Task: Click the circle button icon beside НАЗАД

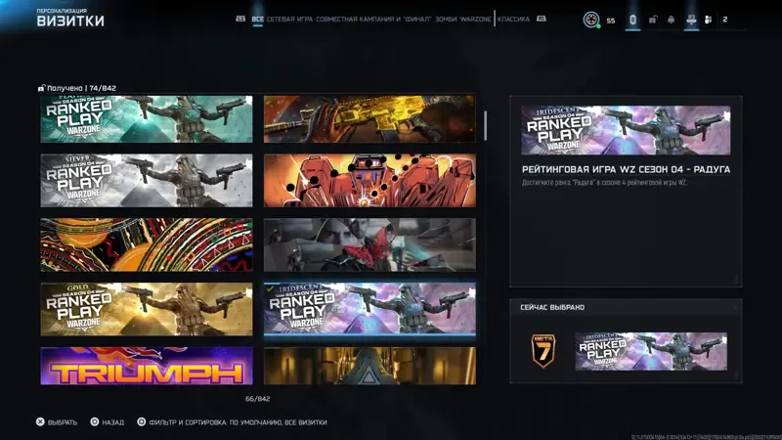Action: point(94,422)
